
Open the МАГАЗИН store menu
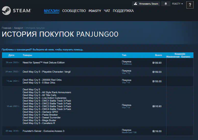coord(52,11)
